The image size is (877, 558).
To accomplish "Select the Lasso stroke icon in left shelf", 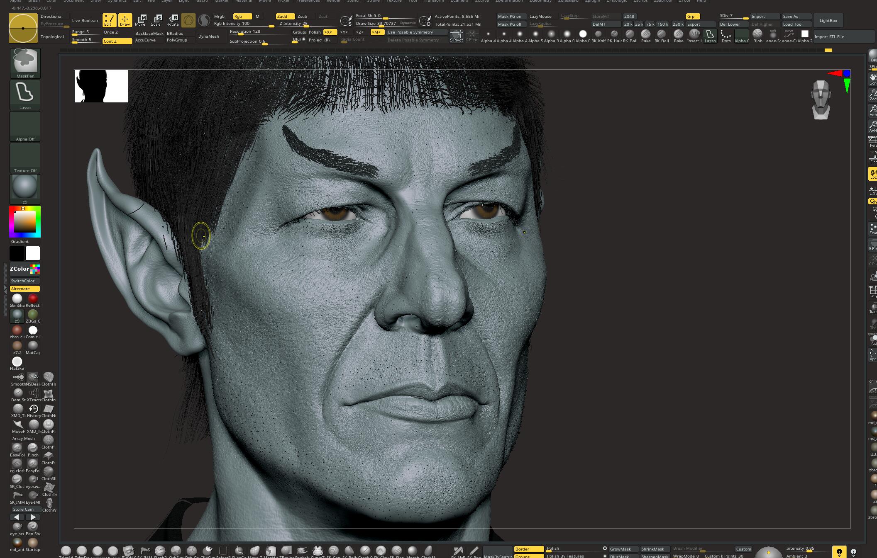I will click(25, 95).
